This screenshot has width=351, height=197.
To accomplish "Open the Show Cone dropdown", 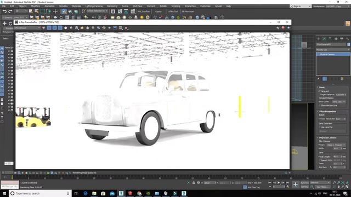I will pyautogui.click(x=339, y=102).
